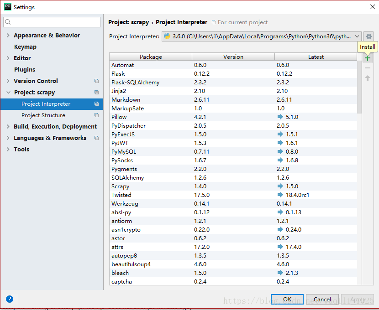Click the minus uninstall package icon
The height and width of the screenshot is (310, 379).
[x=368, y=68]
